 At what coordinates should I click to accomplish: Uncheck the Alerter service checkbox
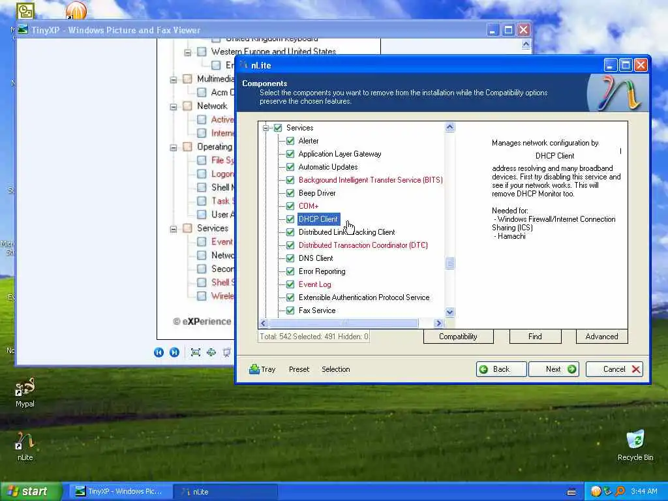(x=290, y=141)
